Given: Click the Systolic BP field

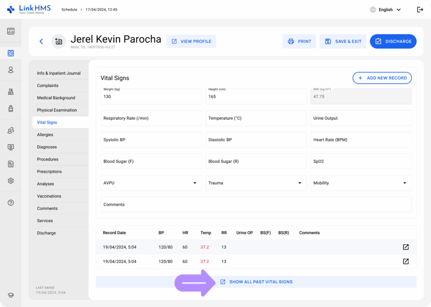Looking at the screenshot, I should point(151,140).
